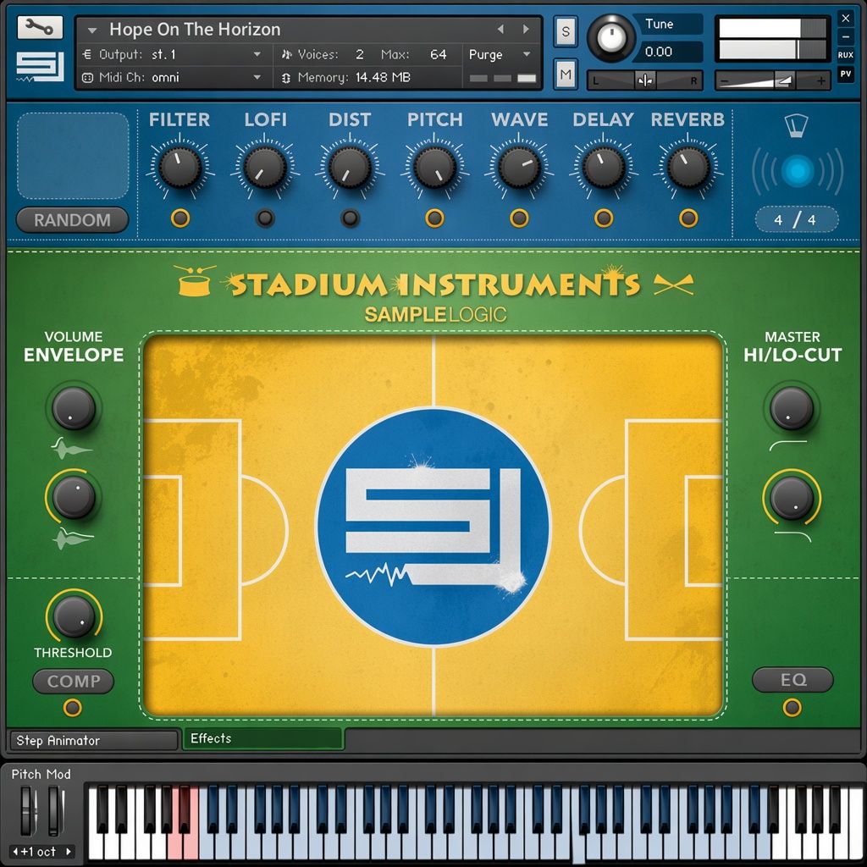Click the COMP button
867x867 pixels.
coord(73,682)
